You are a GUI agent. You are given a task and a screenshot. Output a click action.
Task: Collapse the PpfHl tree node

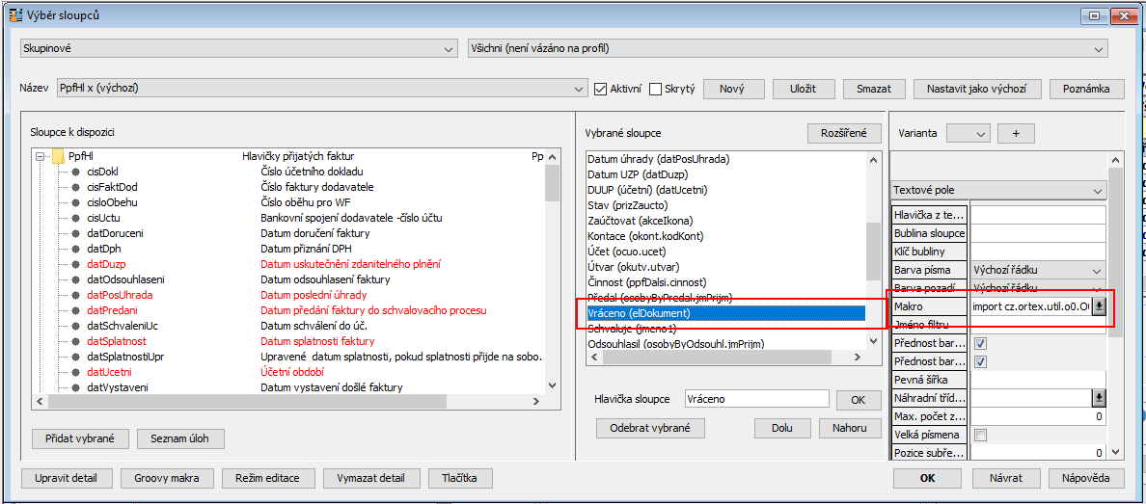[40, 156]
